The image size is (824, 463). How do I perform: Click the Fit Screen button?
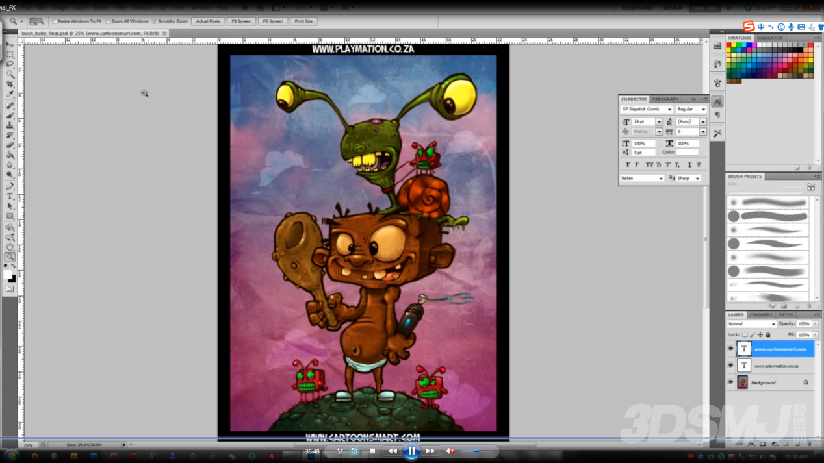241,21
